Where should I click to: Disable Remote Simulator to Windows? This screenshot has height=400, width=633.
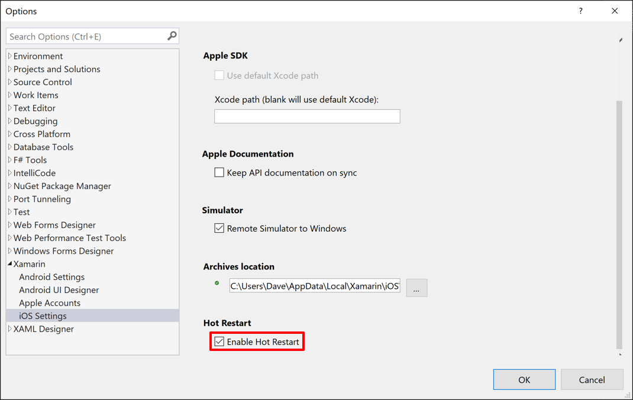(x=219, y=228)
